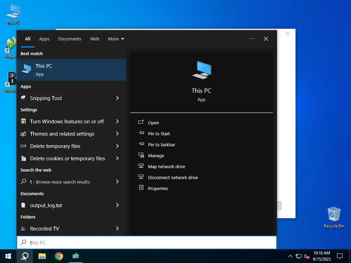Click the Manage action icon
Screen dimensions: 351x263
coord(141,155)
